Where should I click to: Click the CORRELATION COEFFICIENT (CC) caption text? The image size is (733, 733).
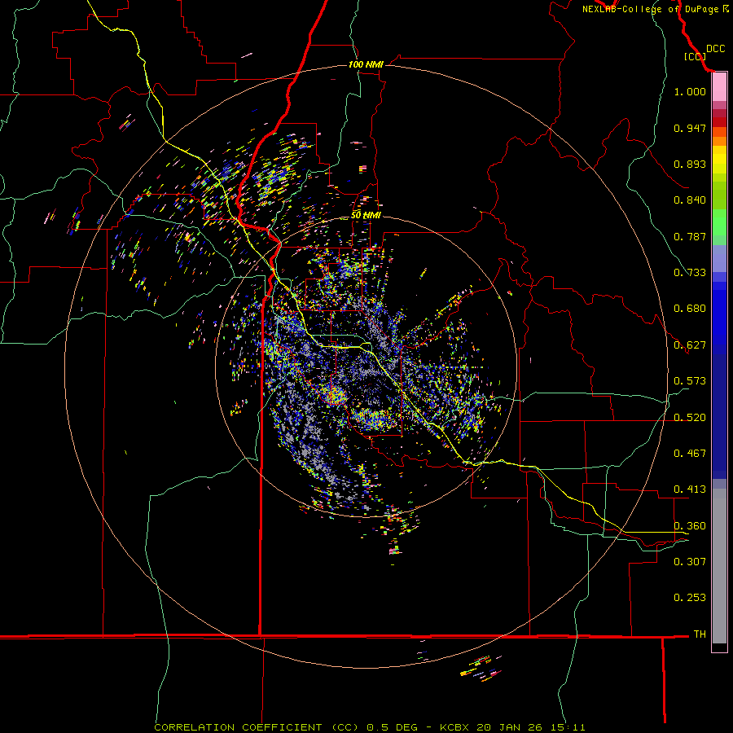pos(257,727)
